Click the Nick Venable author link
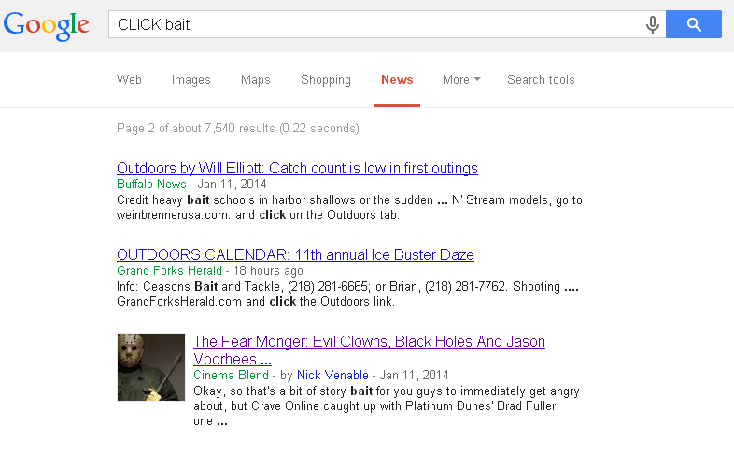 [x=332, y=376]
